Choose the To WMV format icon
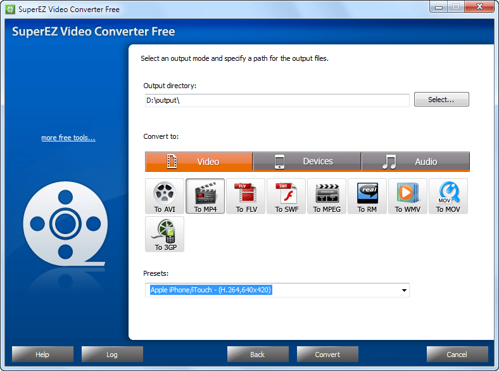The width and height of the screenshot is (499, 371). click(408, 196)
